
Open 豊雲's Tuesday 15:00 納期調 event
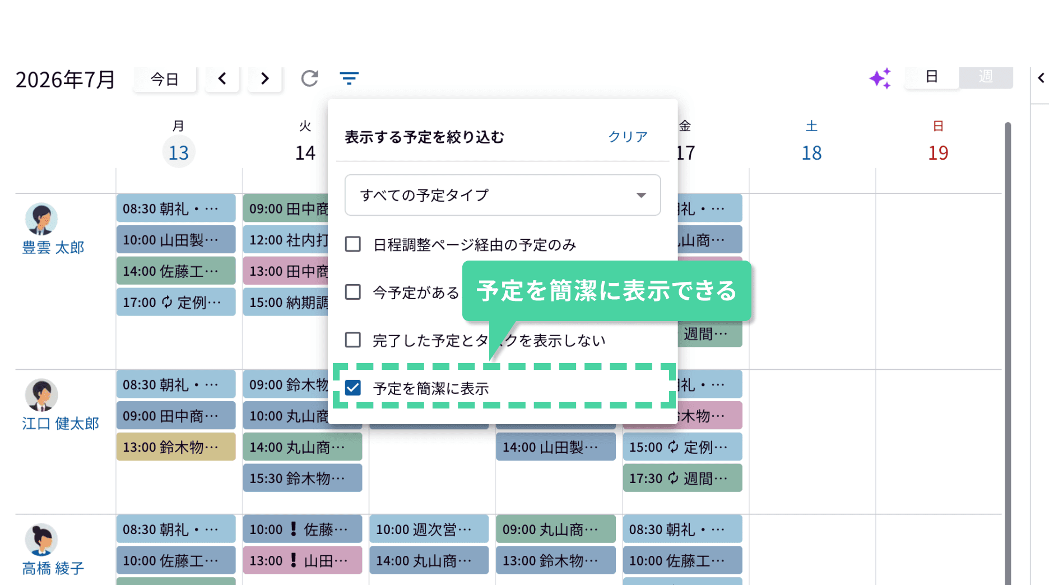pyautogui.click(x=286, y=303)
